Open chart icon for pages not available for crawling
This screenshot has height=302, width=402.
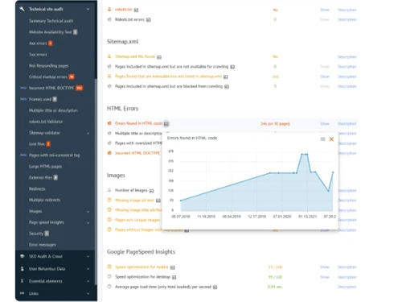pos(232,67)
